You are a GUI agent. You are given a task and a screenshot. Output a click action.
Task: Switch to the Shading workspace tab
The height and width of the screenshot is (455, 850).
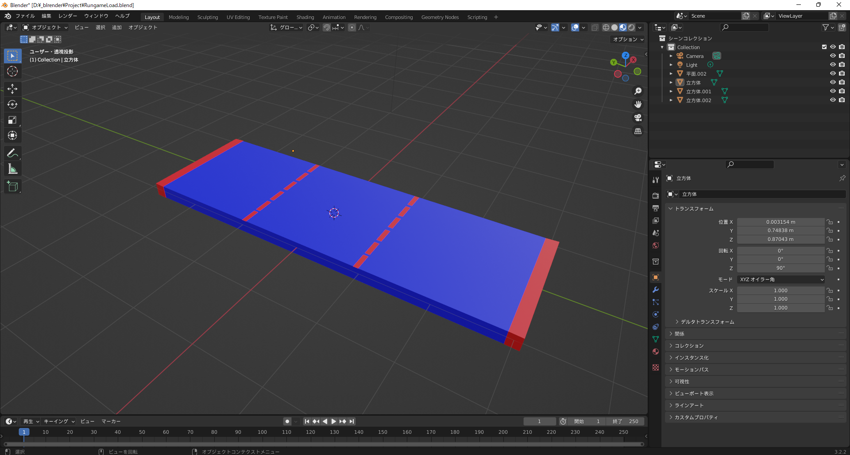(x=305, y=17)
